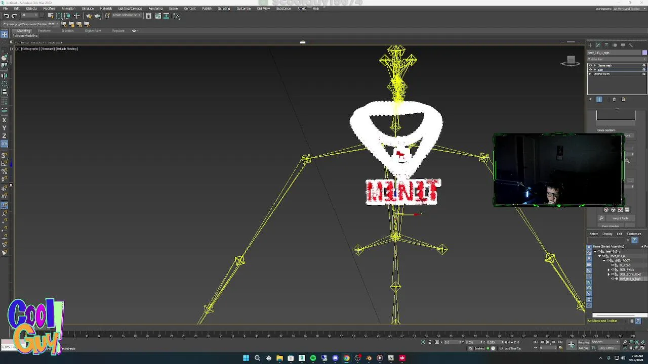Switch to Freeform ribbon tab
The image size is (648, 364).
point(45,31)
